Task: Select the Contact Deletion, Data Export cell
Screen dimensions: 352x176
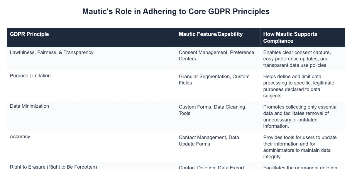Action: tap(211, 168)
